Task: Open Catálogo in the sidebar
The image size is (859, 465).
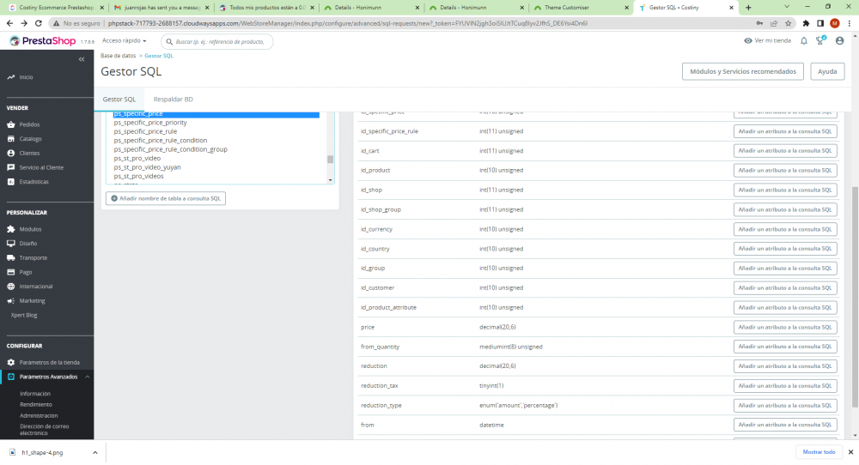Action: [30, 139]
